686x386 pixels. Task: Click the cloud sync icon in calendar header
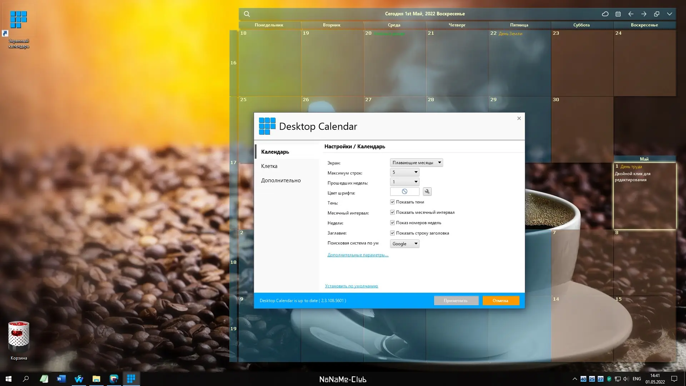pos(605,14)
